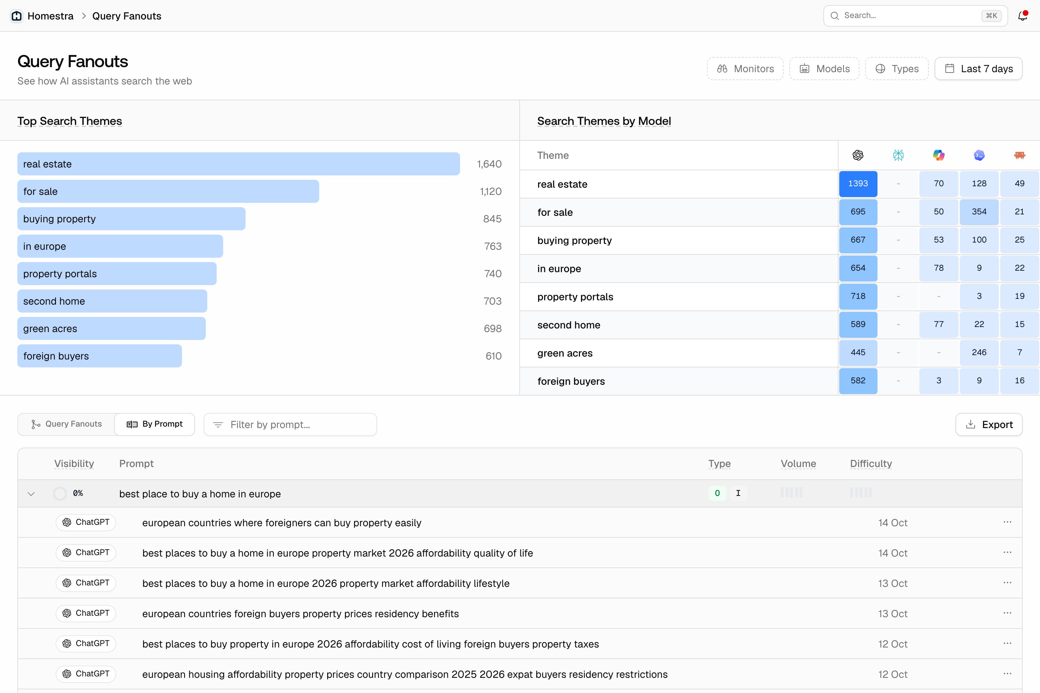This screenshot has width=1040, height=693.
Task: Collapse the 'best place to buy a home' prompt
Action: point(31,494)
